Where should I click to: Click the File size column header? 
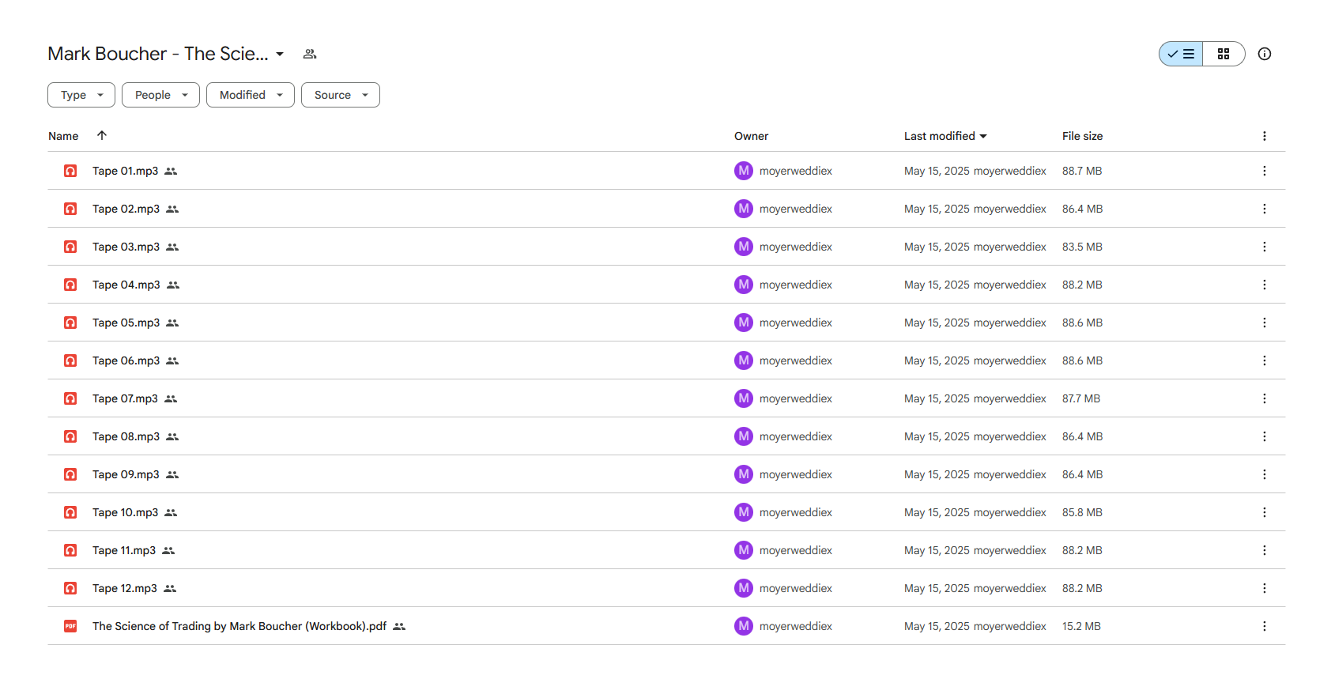point(1082,136)
